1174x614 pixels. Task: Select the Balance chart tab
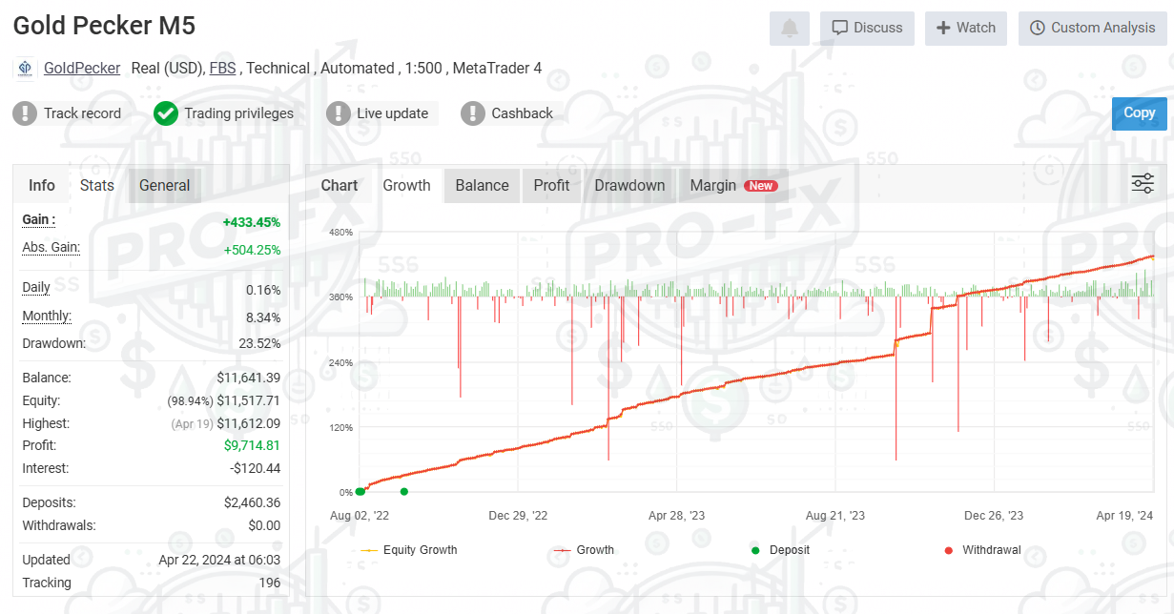483,186
